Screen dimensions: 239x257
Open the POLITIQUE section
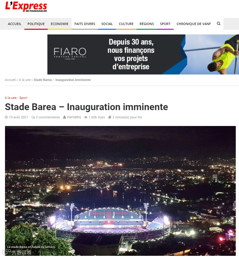(36, 24)
